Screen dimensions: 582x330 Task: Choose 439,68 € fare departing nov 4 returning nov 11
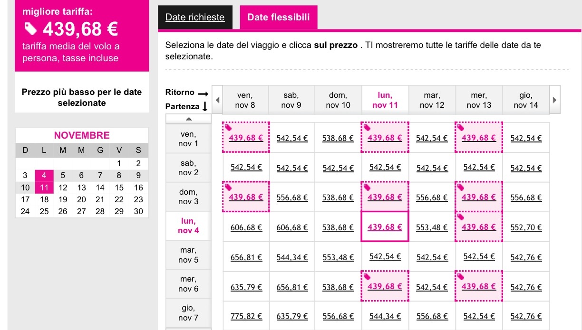385,227
